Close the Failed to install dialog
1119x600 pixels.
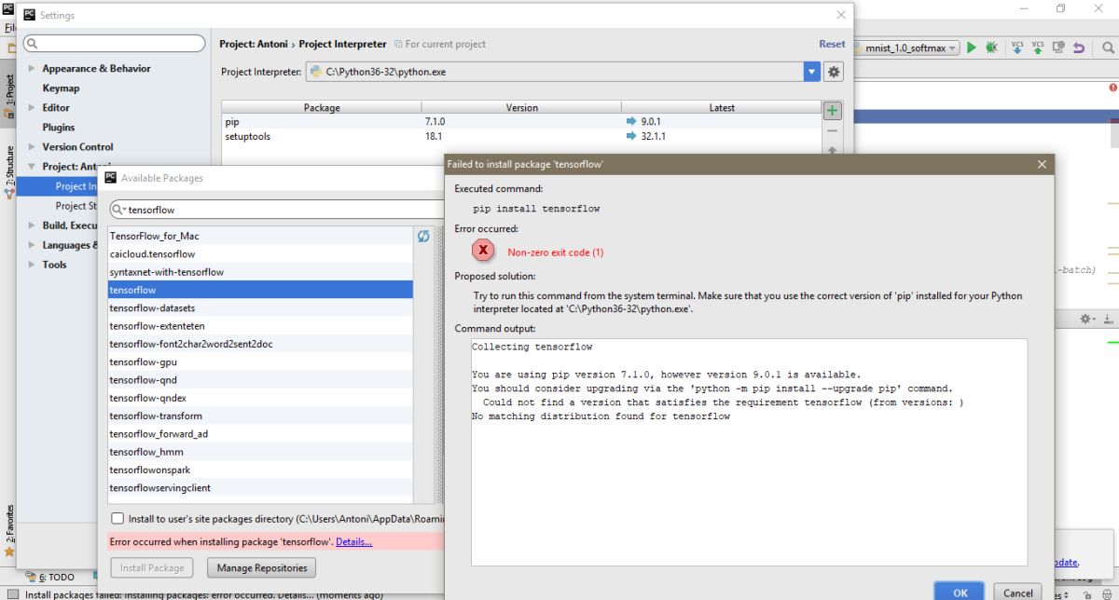click(1042, 164)
